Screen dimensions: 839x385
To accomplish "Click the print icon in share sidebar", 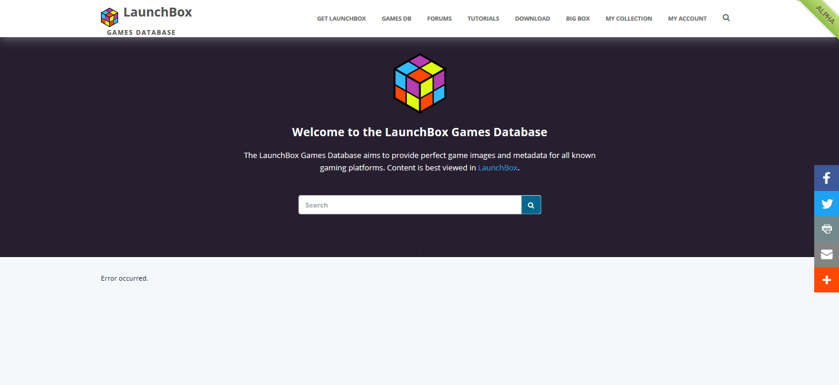I will (x=827, y=229).
